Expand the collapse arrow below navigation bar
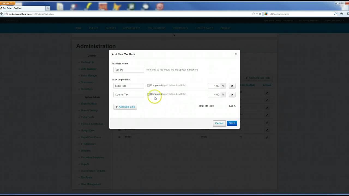This screenshot has height=196, width=349. [174, 35]
